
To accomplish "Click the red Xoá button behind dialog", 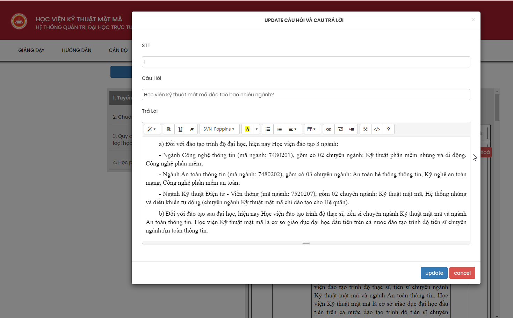I will coord(486,152).
